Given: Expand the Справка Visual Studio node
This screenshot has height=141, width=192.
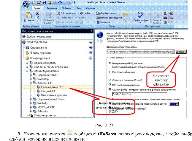Looking at the screenshot, I should [31, 99].
